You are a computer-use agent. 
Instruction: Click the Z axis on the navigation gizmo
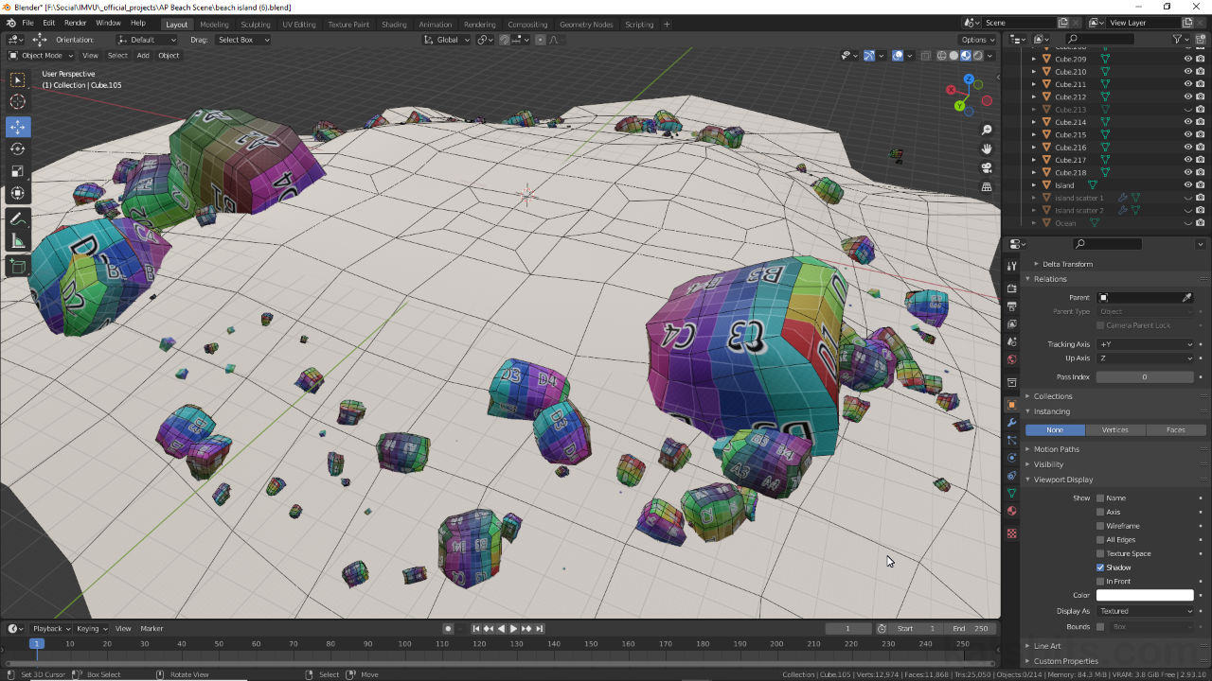[x=968, y=80]
